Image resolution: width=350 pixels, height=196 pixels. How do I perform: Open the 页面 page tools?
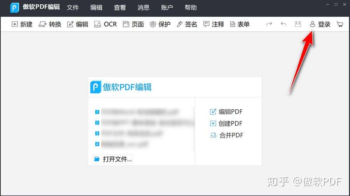pos(133,24)
